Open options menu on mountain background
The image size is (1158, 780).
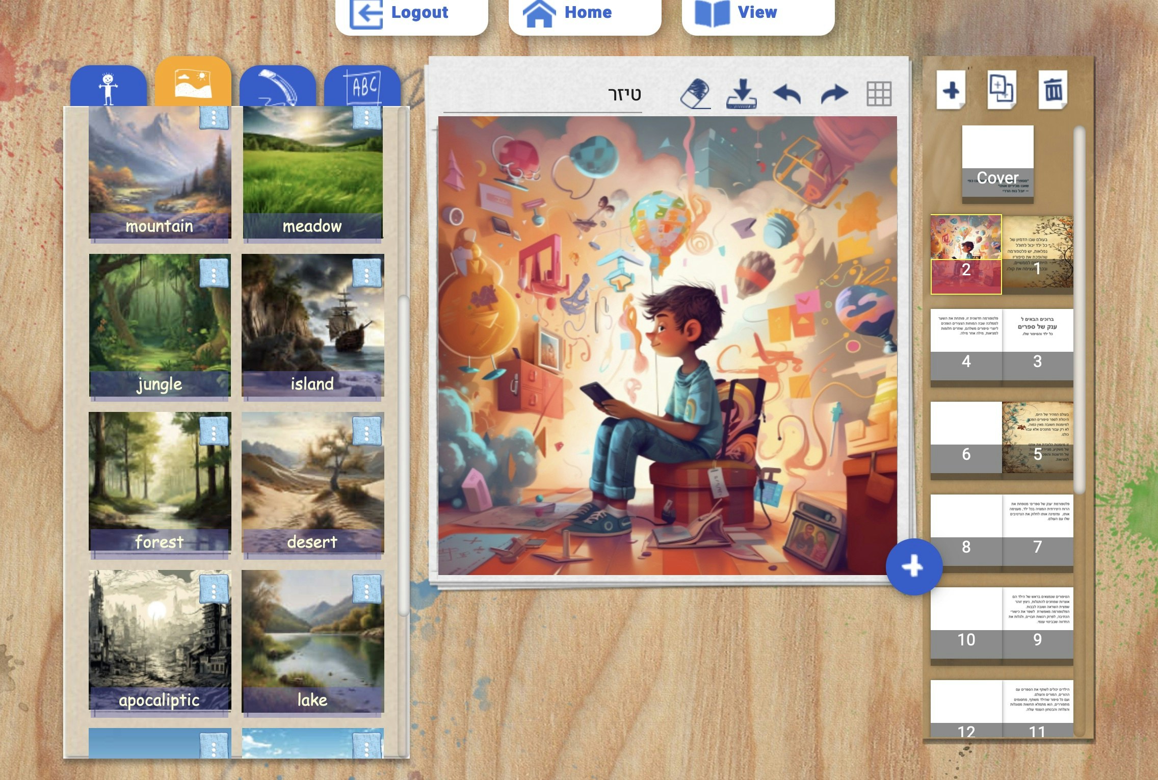tap(214, 118)
